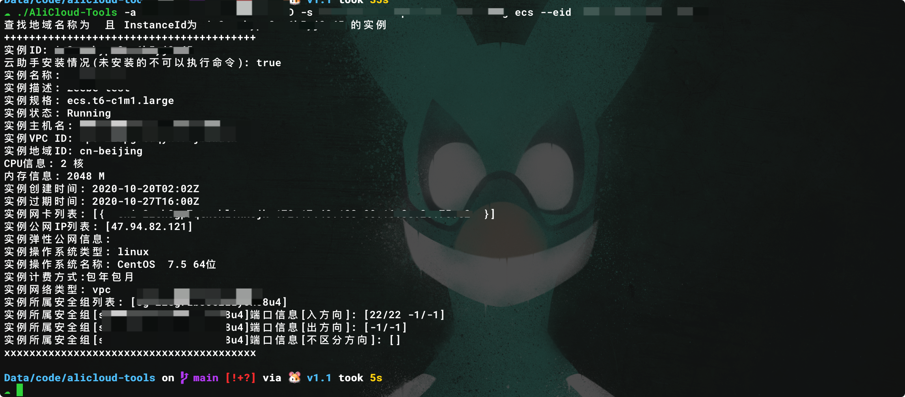The width and height of the screenshot is (905, 397).
Task: Click the 'InstanceId为' text
Action: (160, 25)
